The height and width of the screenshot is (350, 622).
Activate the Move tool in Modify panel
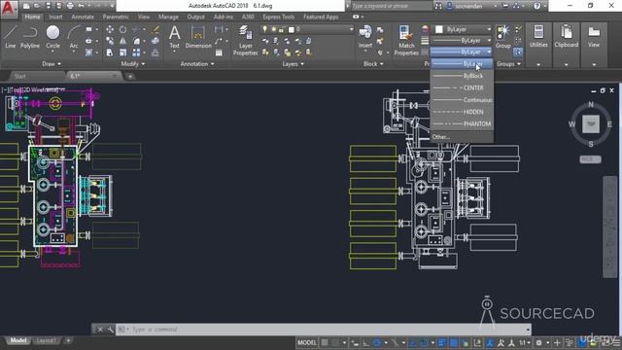[x=110, y=30]
